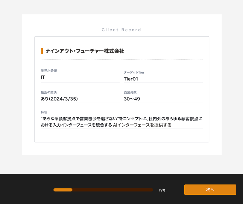Click the Client Record heading
The width and height of the screenshot is (243, 204).
[121, 30]
